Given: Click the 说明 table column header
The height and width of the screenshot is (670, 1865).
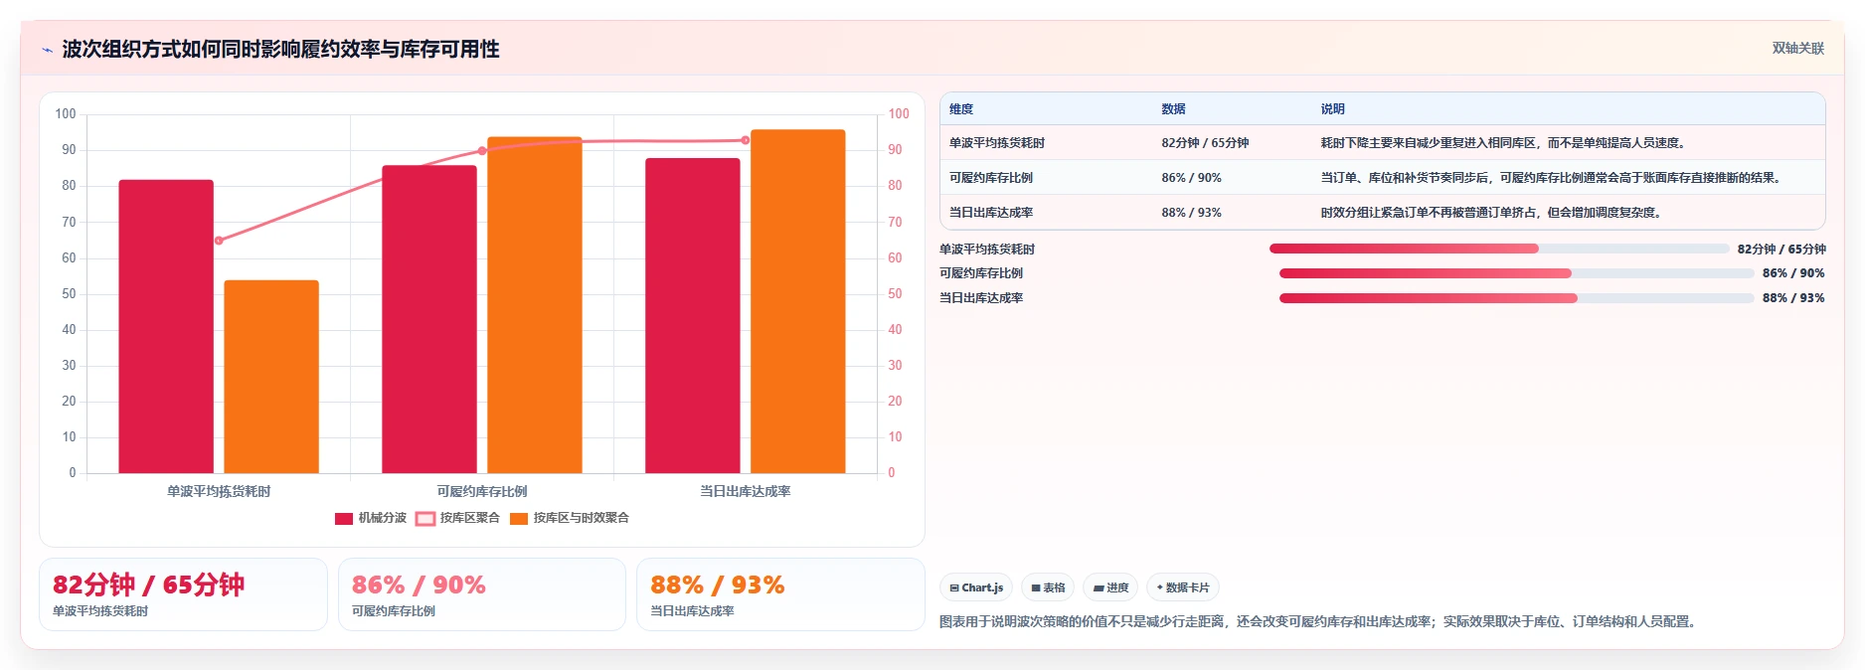Looking at the screenshot, I should tap(1332, 109).
